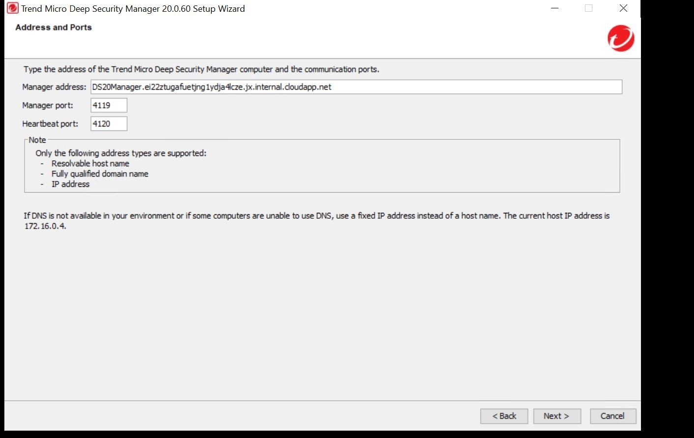694x438 pixels.
Task: Click "Fully qualified domain name" note line
Action: (100, 174)
